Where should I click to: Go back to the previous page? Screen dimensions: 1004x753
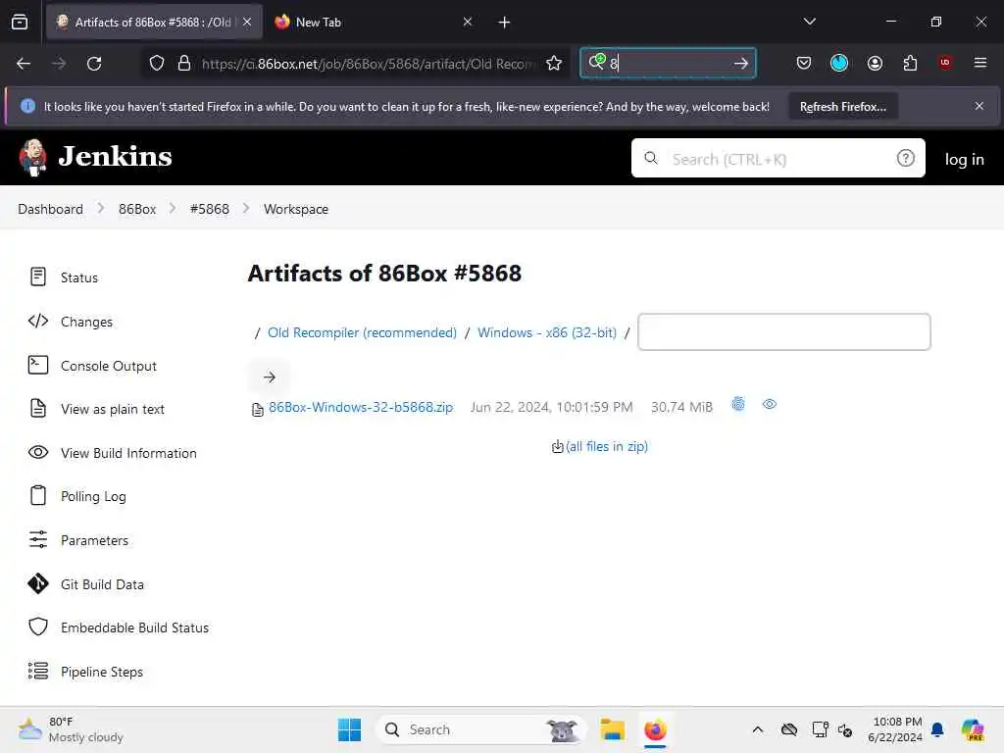(x=24, y=64)
